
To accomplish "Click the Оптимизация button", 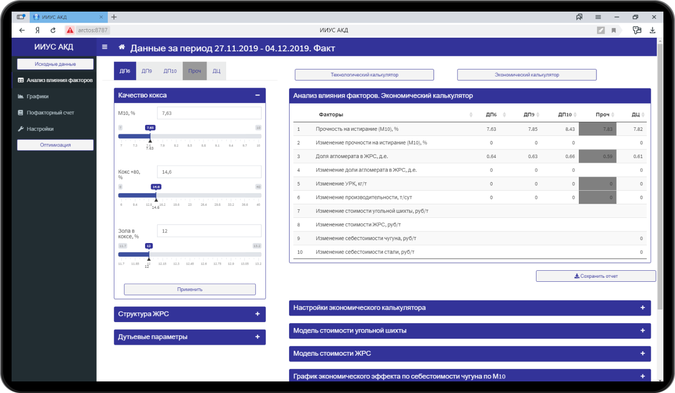I will [55, 145].
